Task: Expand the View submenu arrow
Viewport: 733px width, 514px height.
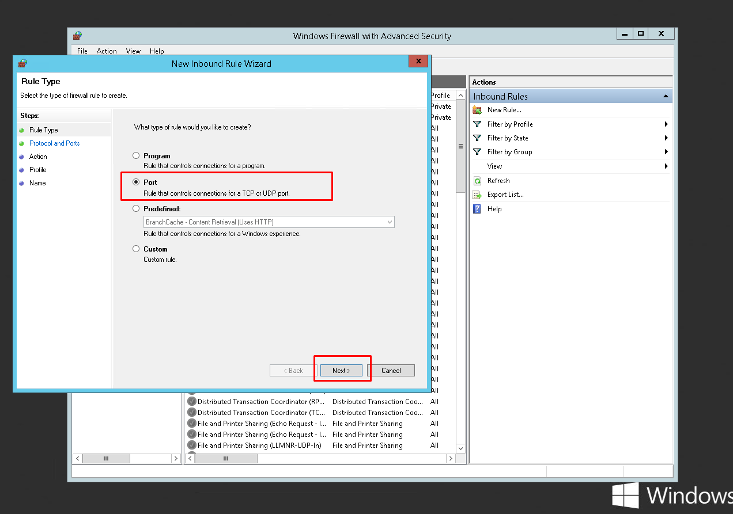Action: point(666,166)
